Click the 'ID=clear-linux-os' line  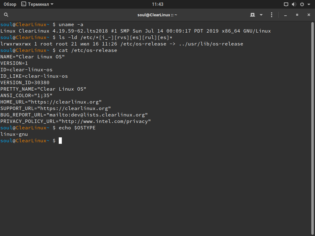26,70
